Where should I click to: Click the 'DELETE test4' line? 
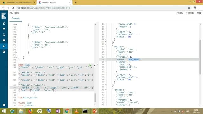click(25, 103)
